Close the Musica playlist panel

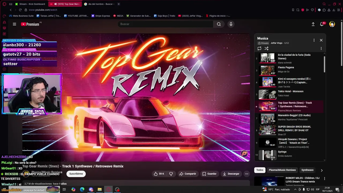321,40
